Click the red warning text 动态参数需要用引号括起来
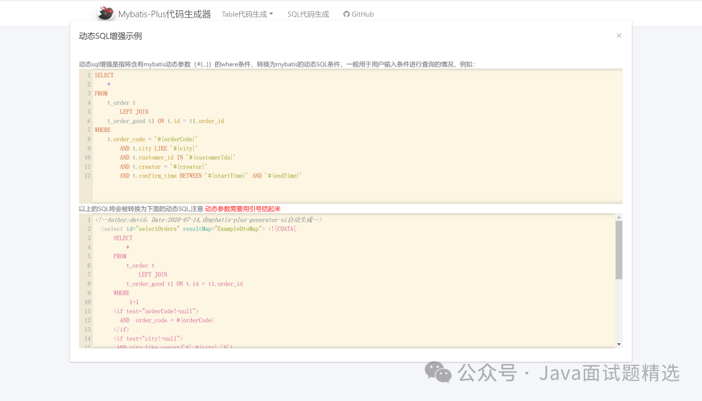Image resolution: width=702 pixels, height=401 pixels. (244, 209)
